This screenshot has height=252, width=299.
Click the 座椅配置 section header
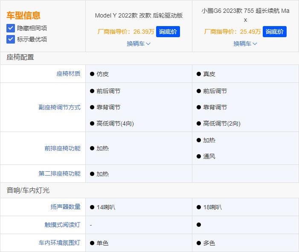20,57
